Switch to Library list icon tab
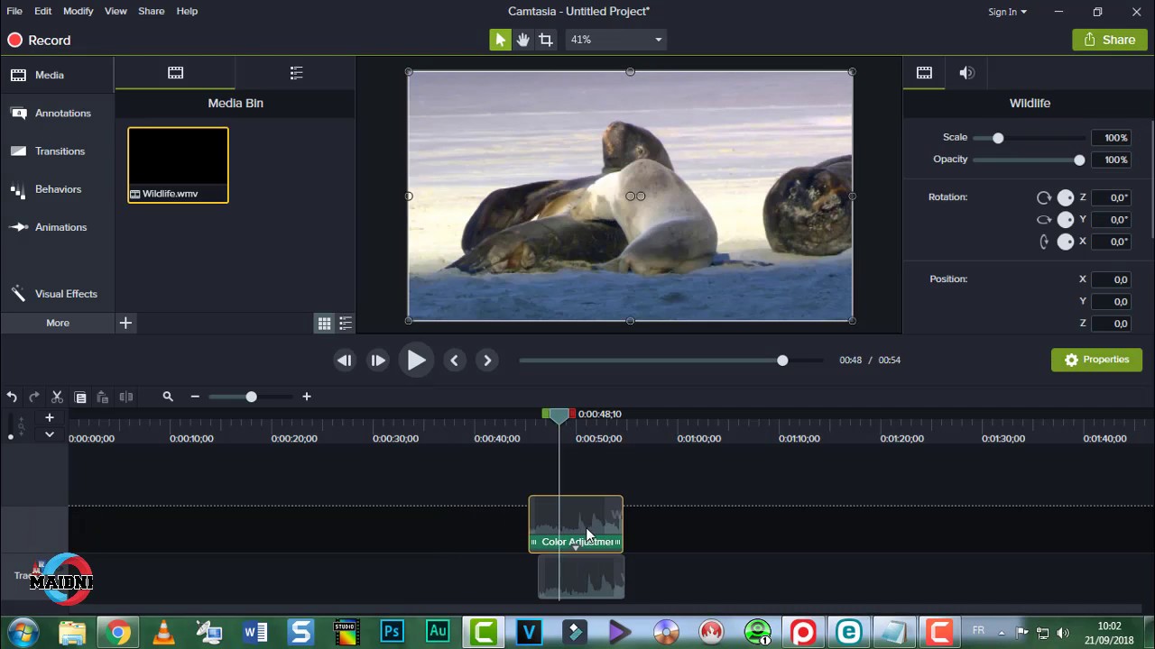 [x=296, y=73]
